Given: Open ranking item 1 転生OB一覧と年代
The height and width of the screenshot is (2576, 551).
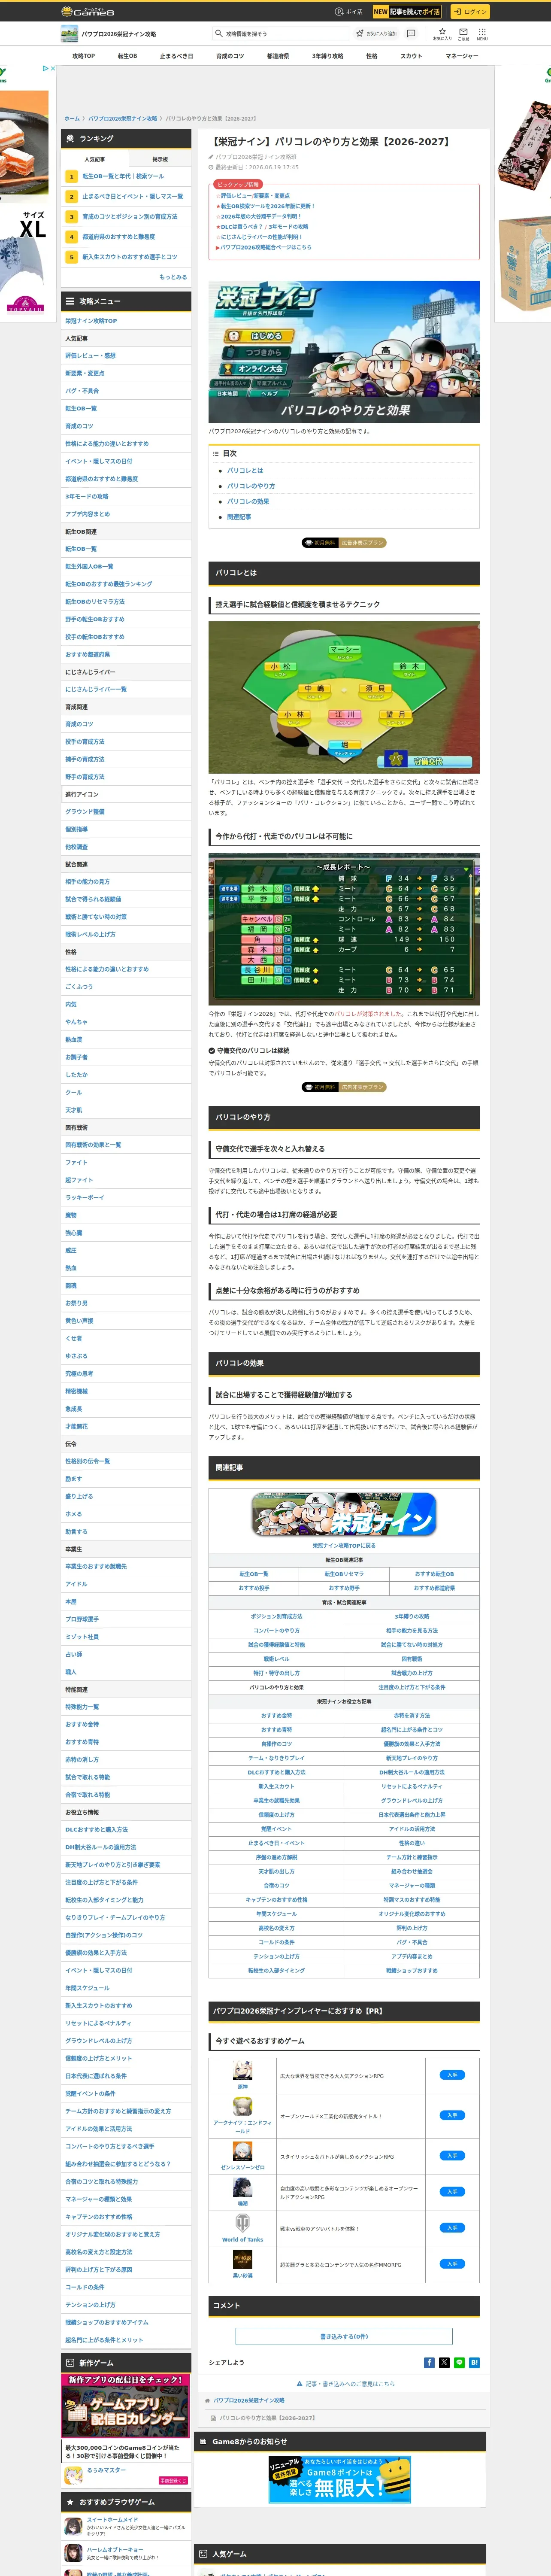Looking at the screenshot, I should click(123, 176).
